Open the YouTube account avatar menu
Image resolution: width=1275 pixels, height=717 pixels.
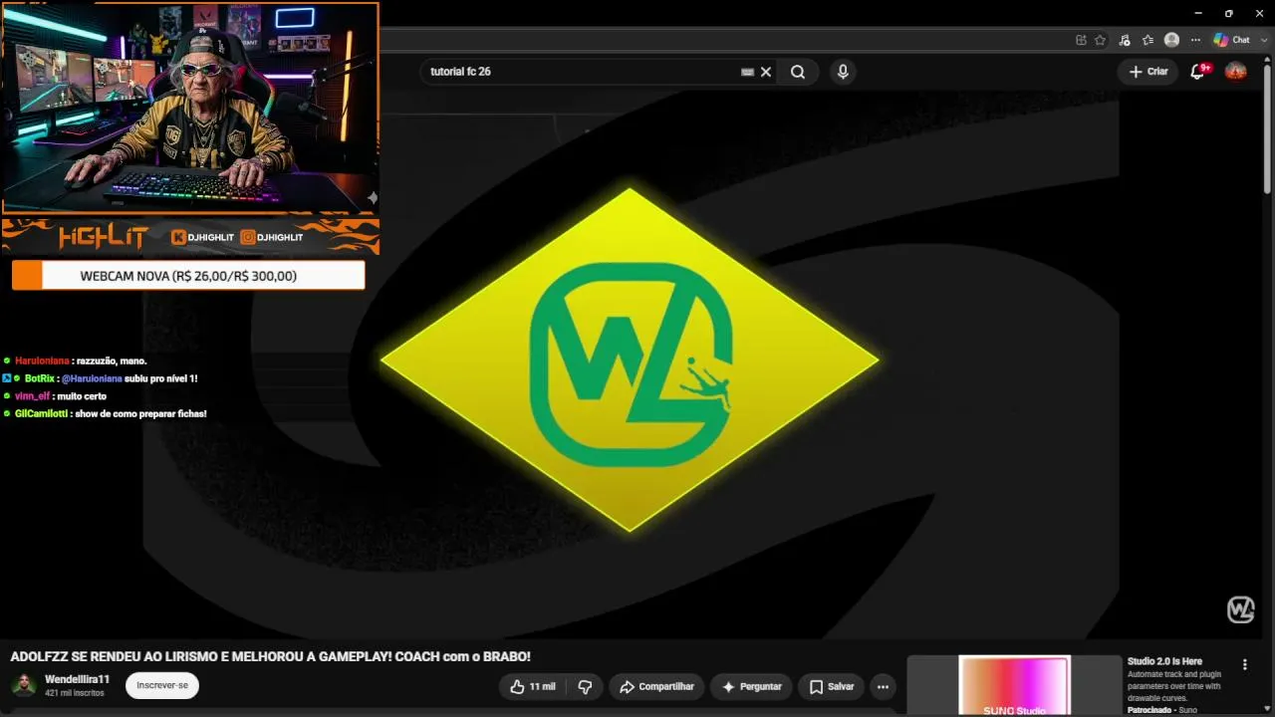pyautogui.click(x=1235, y=72)
